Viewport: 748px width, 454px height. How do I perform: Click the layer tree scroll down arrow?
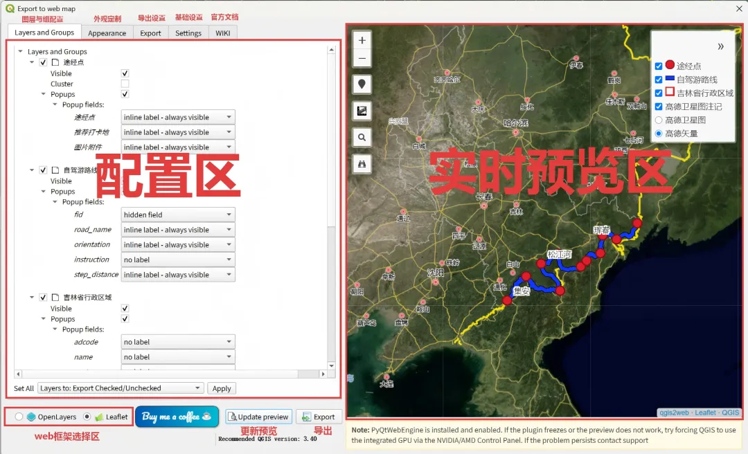(x=332, y=366)
